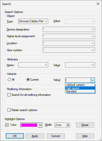Choose High speed from variant list

80,88
